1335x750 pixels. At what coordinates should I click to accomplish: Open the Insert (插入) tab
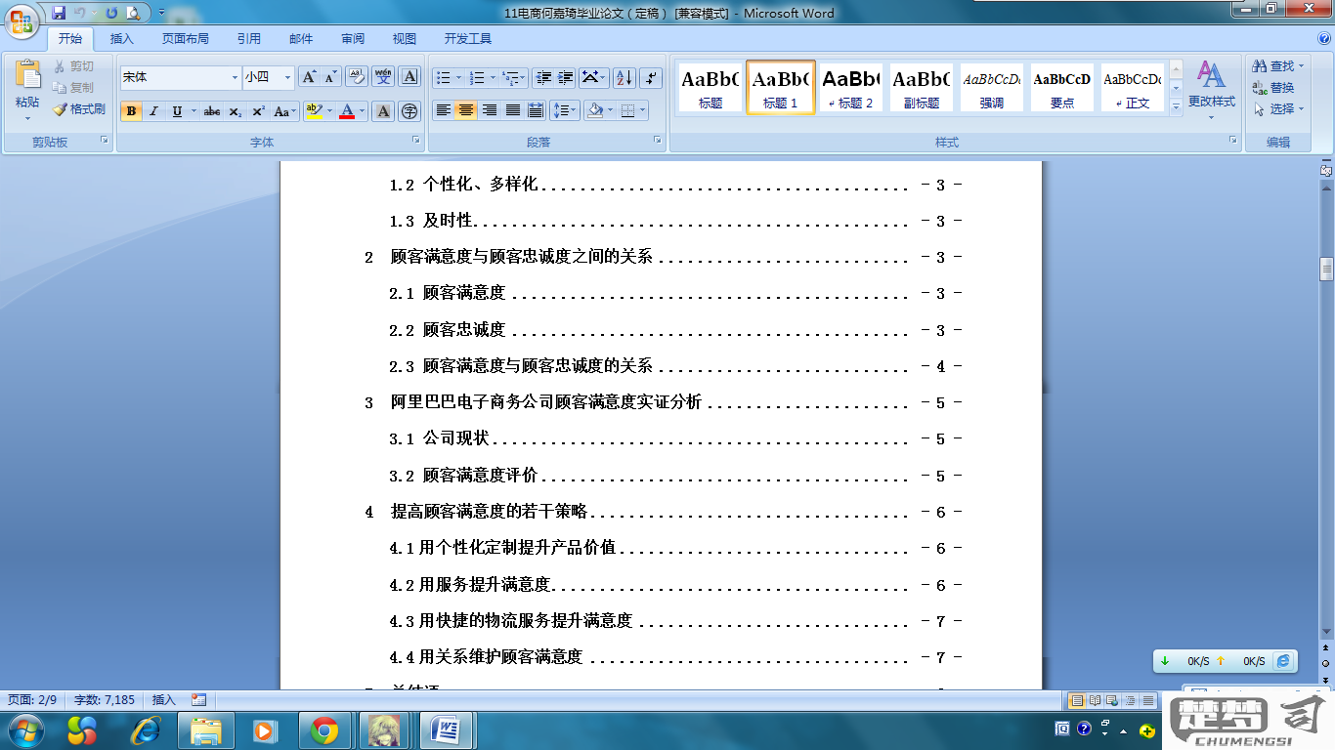[122, 39]
